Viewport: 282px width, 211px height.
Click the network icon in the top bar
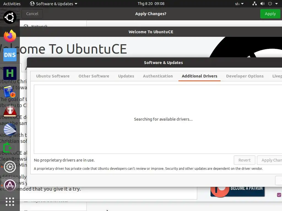click(254, 4)
